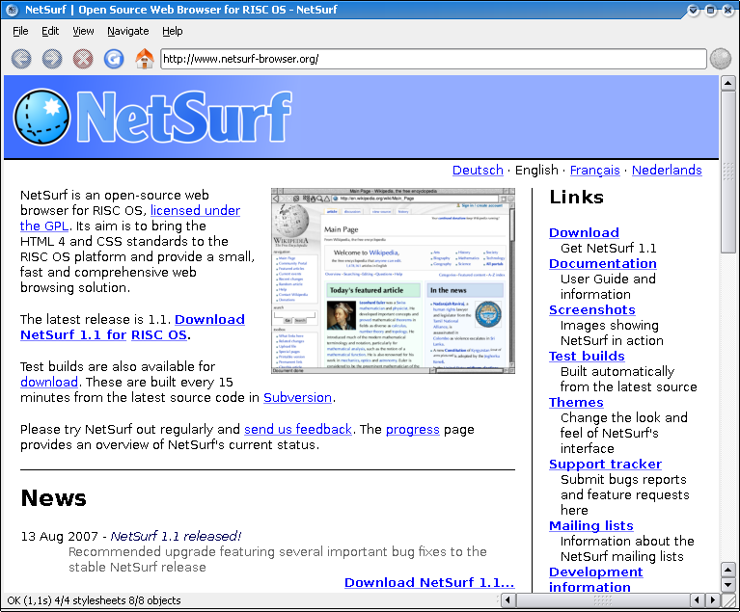Click the 'send us feedback' link
The image size is (740, 612).
click(x=298, y=430)
